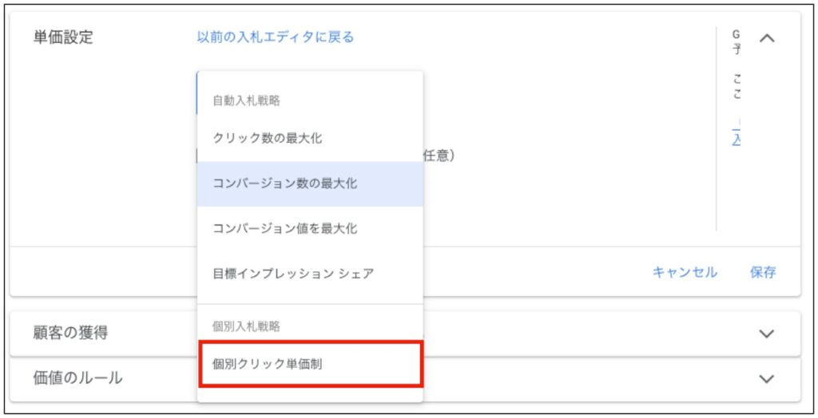Click the 価値のルール section title
This screenshot has height=418, width=818.
tap(77, 378)
